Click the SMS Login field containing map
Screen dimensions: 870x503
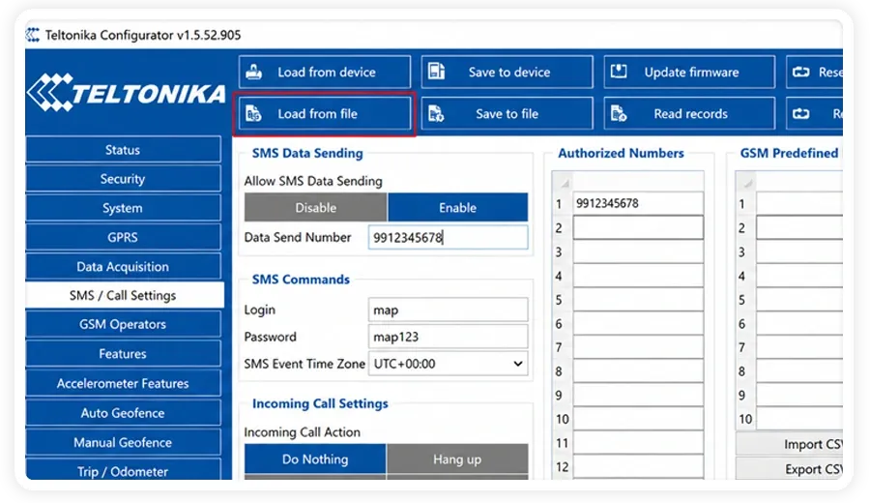[x=448, y=310]
